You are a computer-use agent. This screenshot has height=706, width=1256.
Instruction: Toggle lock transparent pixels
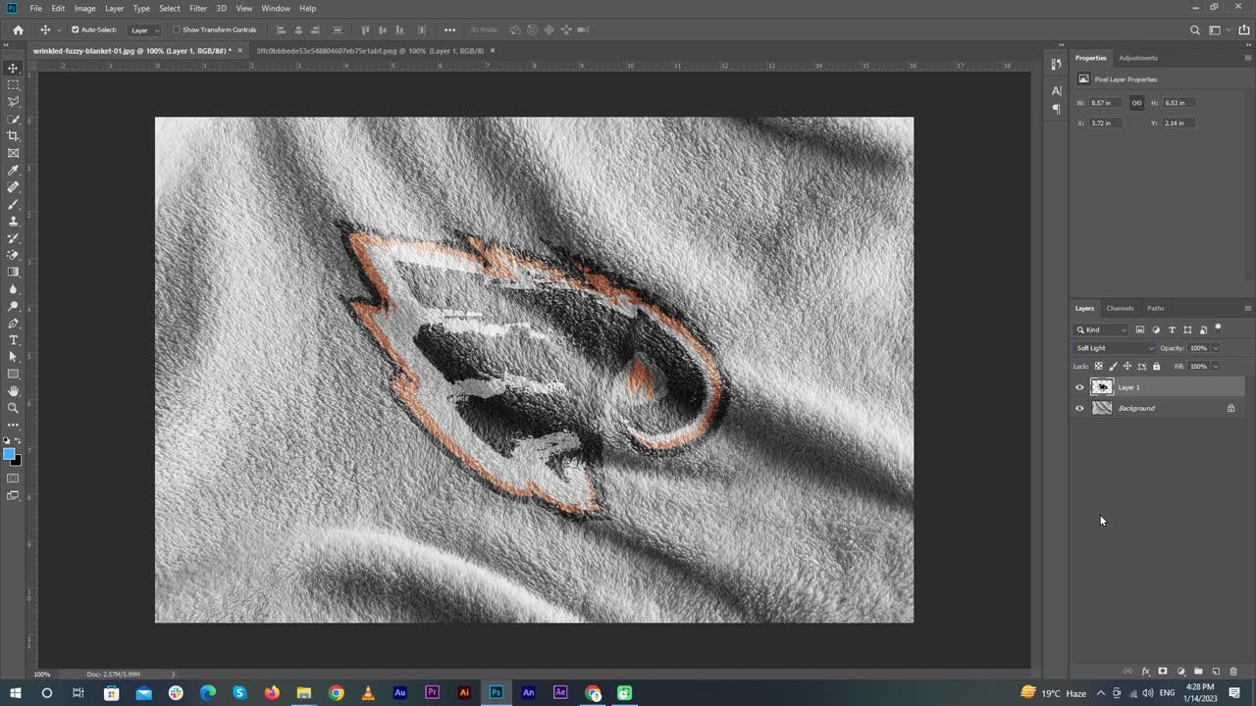(1099, 367)
